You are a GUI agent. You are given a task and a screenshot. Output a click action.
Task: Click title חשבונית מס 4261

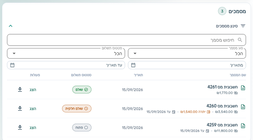pos(223,87)
